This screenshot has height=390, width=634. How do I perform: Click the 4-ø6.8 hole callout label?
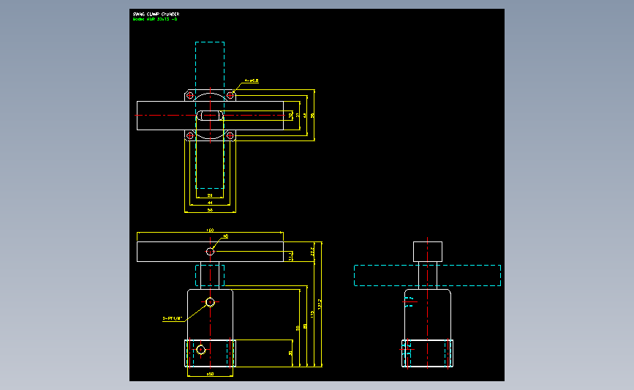(252, 81)
